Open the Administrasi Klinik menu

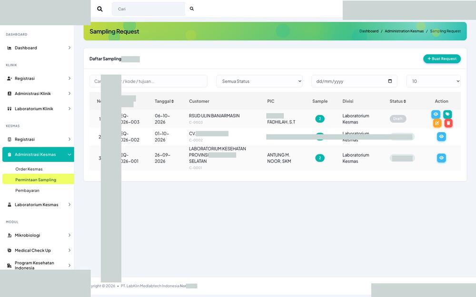click(x=38, y=94)
